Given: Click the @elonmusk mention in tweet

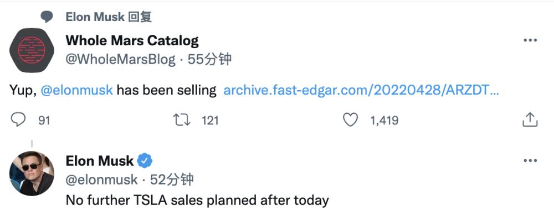Looking at the screenshot, I should click(x=76, y=91).
